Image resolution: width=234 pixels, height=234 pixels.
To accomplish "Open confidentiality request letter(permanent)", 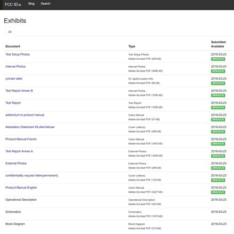I will point(32,175).
